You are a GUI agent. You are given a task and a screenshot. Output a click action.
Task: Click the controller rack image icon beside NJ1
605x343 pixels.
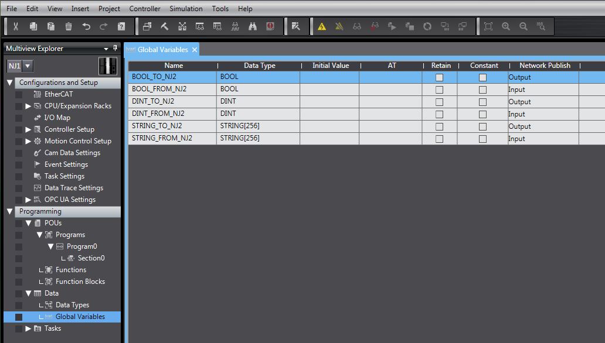point(108,66)
